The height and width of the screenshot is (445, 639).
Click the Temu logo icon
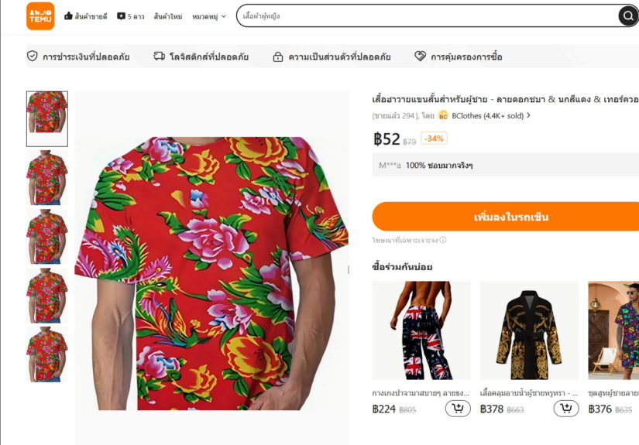click(x=40, y=16)
